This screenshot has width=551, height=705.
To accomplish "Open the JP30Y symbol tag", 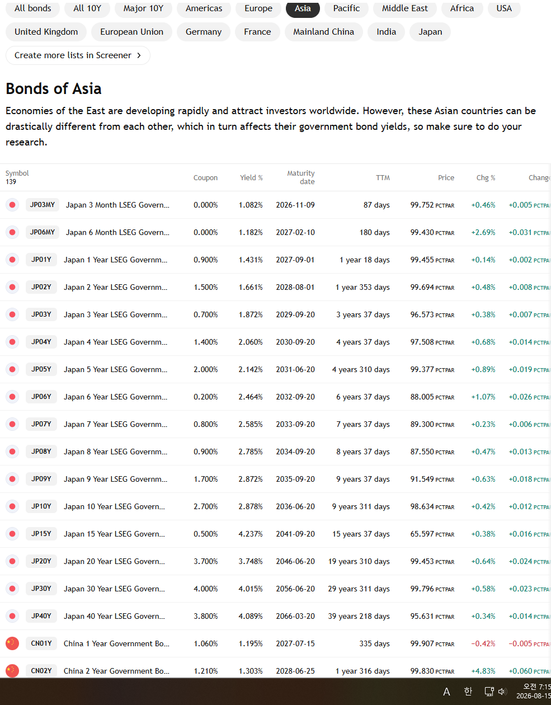I will point(41,589).
